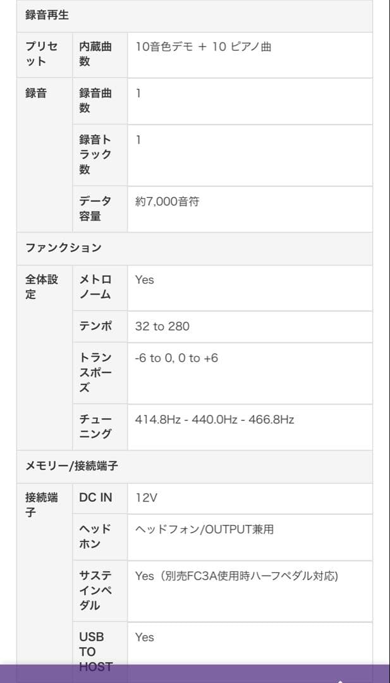This screenshot has width=390, height=683.
Task: Select the プリセット row label
Action: click(41, 54)
